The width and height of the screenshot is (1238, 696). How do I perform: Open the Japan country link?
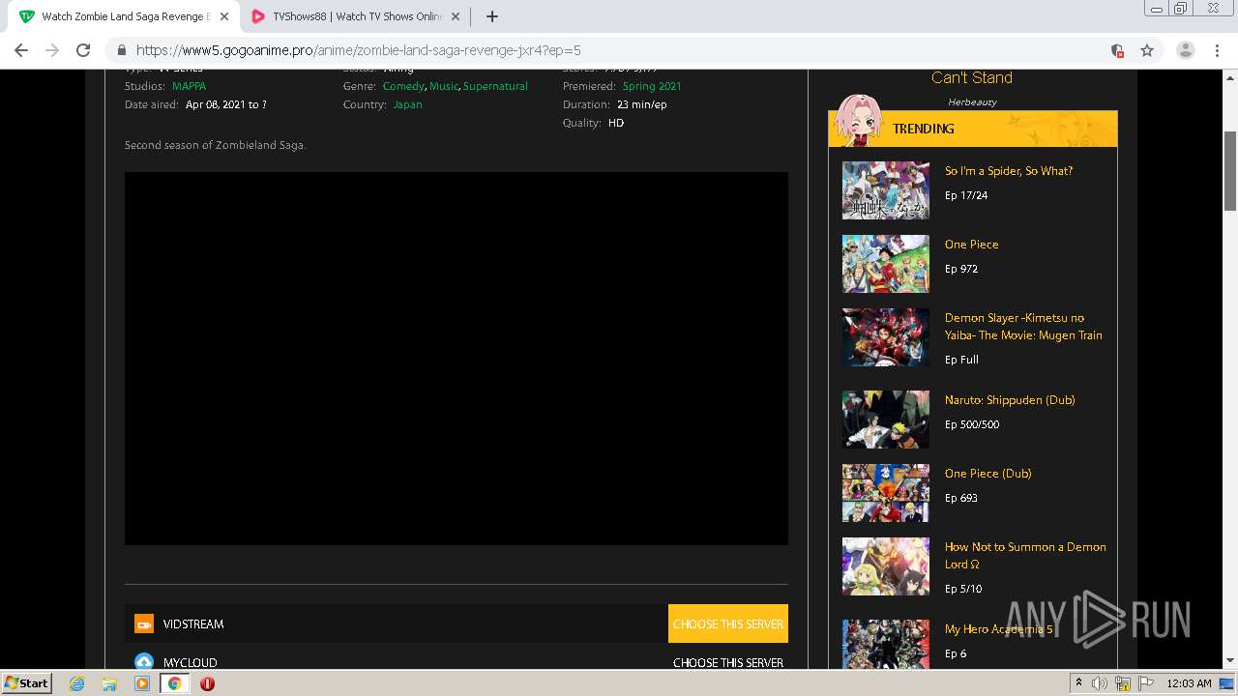click(x=407, y=104)
